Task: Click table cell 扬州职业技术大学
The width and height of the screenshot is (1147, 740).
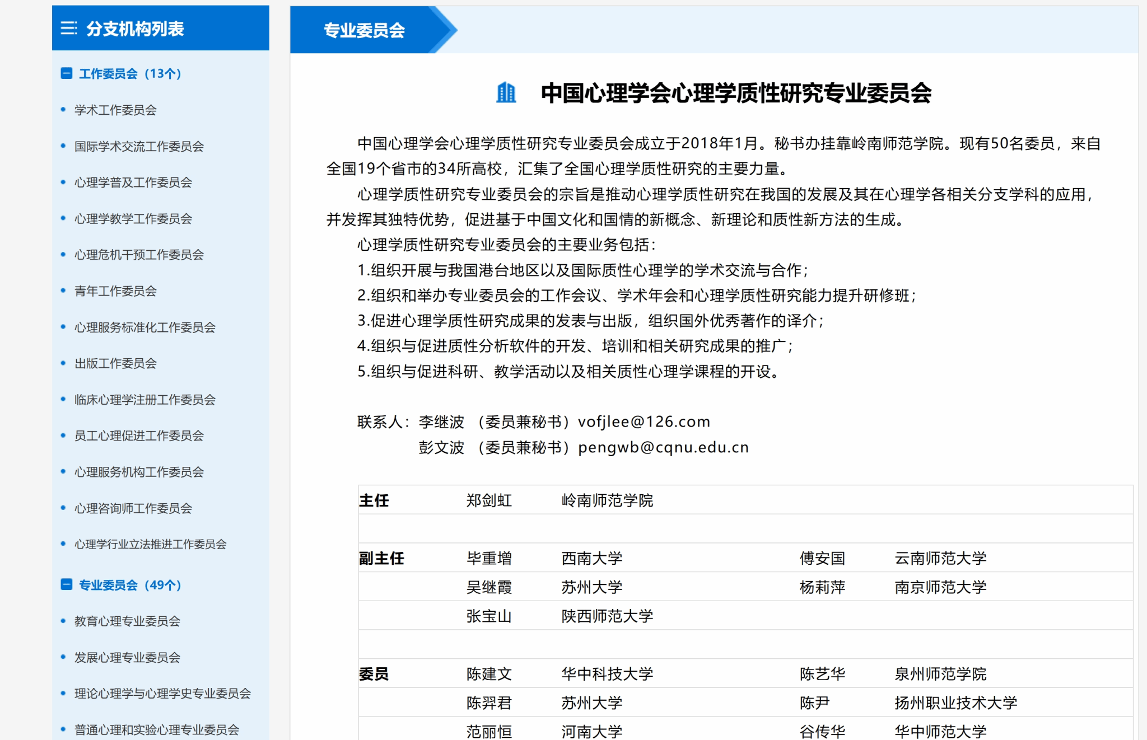Action: coord(955,702)
